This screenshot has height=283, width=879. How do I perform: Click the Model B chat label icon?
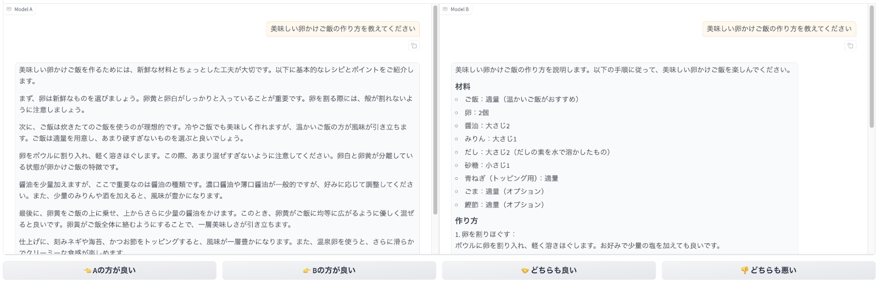pos(445,9)
